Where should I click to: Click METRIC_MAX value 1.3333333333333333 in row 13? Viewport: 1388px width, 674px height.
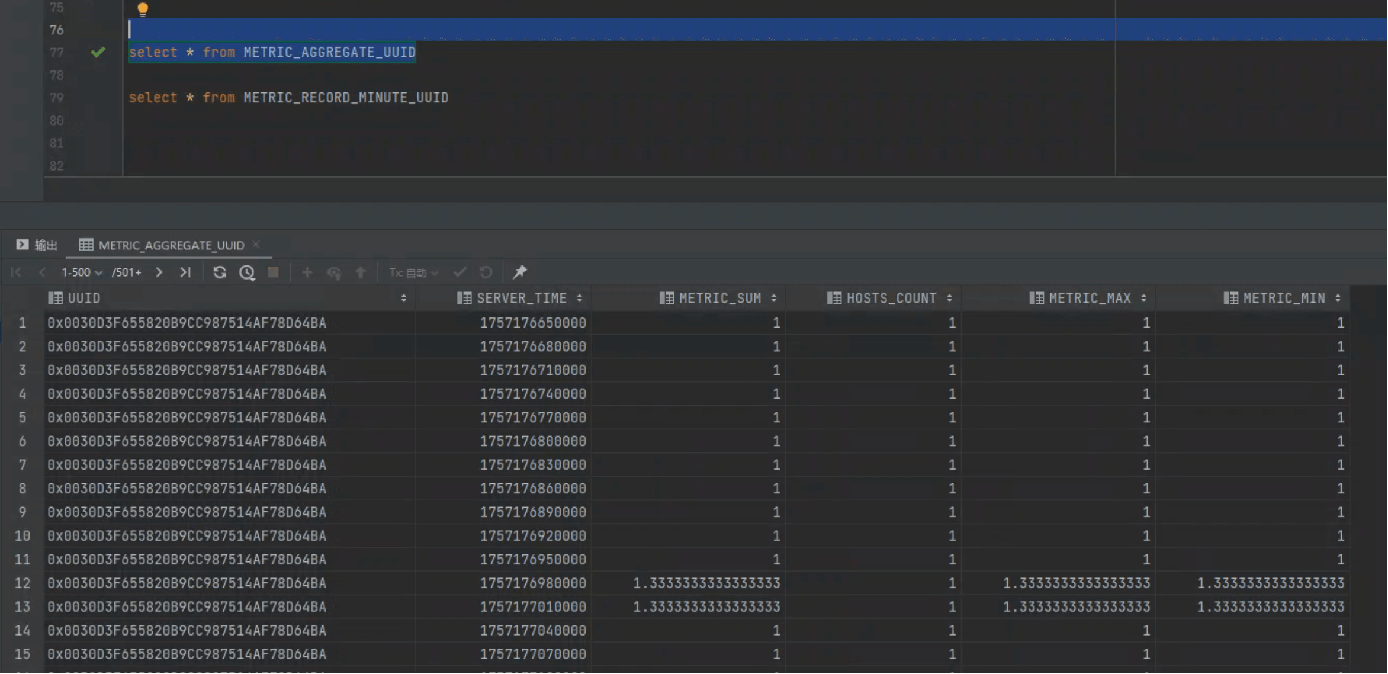1059,607
